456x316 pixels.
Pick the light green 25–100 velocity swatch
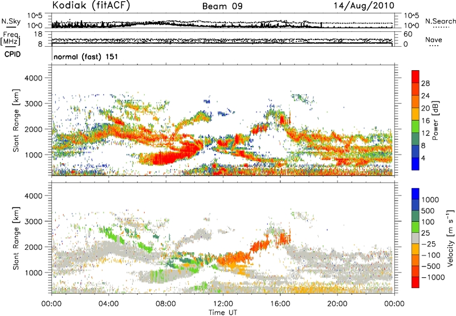pos(416,227)
